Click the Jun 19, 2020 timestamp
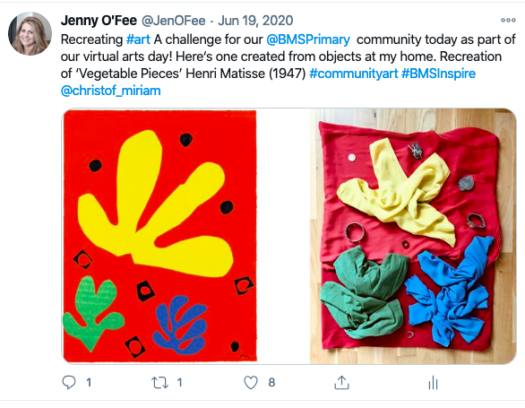 255,21
